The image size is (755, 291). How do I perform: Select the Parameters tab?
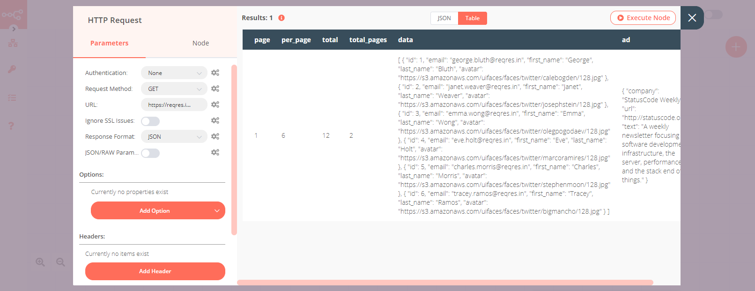(x=109, y=43)
